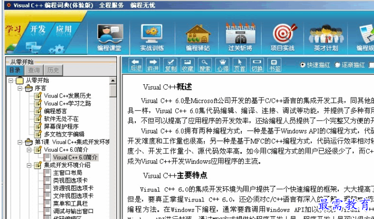Click the 集成开发环境介绍 note icon
Viewport: 374px width, 219px height.
coord(38,165)
